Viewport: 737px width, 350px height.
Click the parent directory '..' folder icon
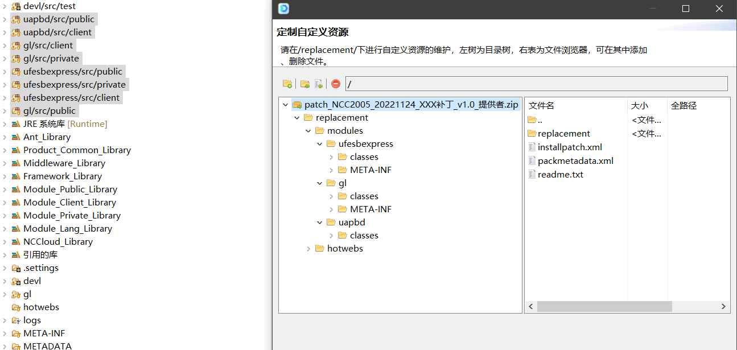coord(532,120)
